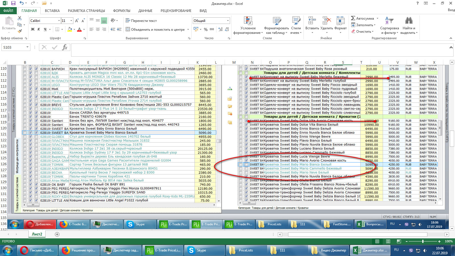This screenshot has width=455, height=256.
Task: Click the Cut scissors icon
Action: (20, 18)
